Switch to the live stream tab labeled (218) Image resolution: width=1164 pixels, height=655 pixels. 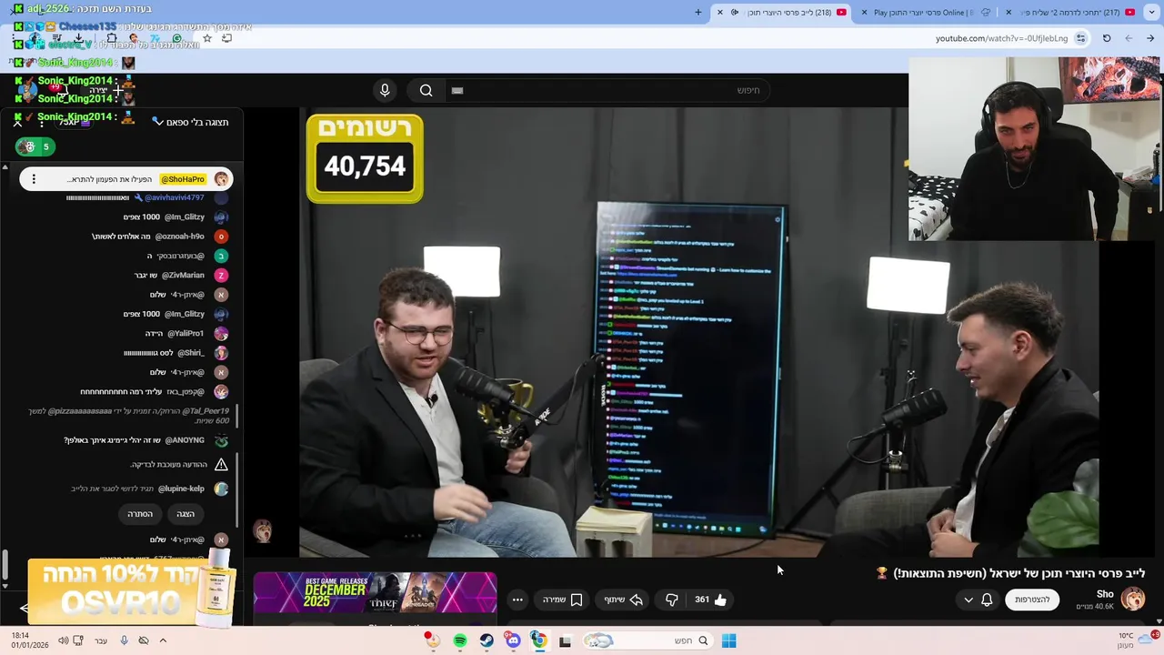782,12
